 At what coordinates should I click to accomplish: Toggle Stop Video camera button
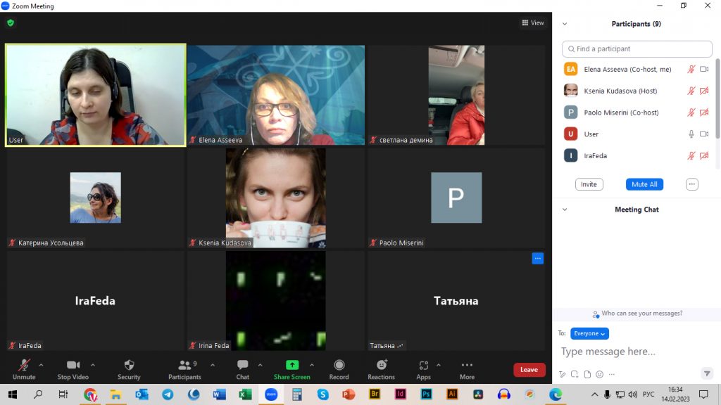click(73, 366)
